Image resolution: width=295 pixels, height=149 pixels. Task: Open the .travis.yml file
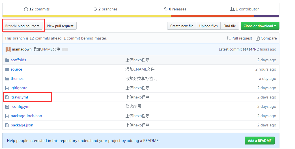click(19, 97)
